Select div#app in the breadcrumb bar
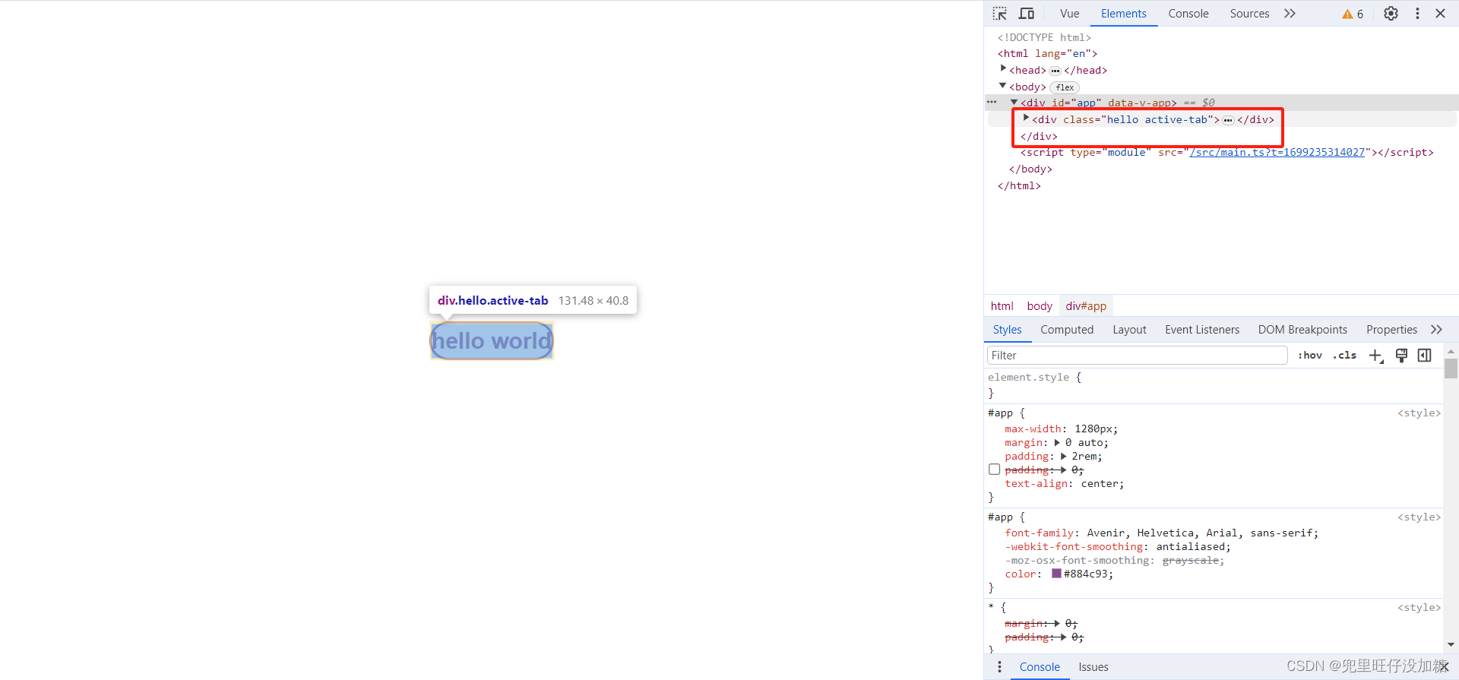Viewport: 1459px width, 680px height. (x=1086, y=306)
